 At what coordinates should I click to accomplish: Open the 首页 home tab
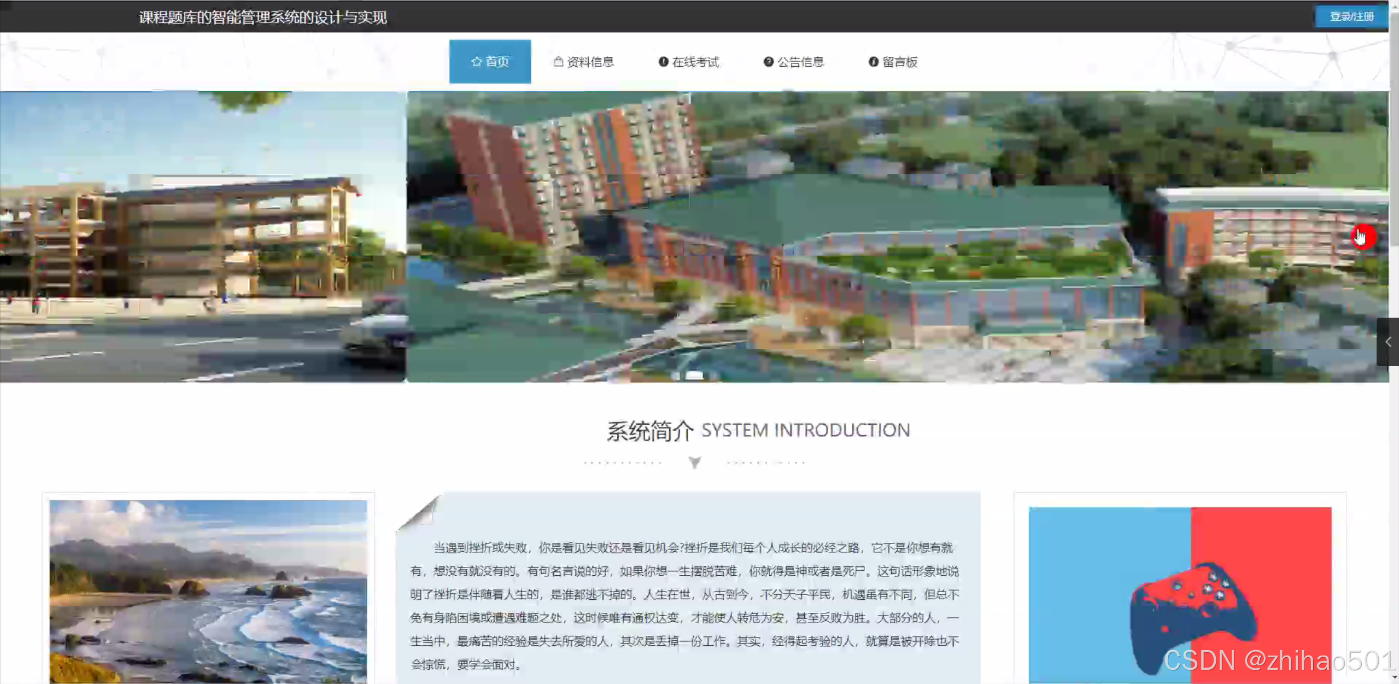pyautogui.click(x=490, y=61)
